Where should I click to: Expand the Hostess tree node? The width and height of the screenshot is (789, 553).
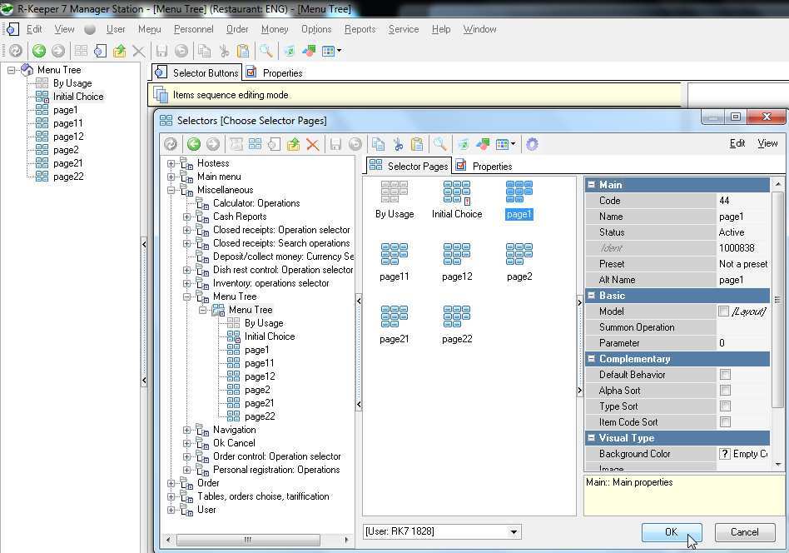click(x=171, y=164)
